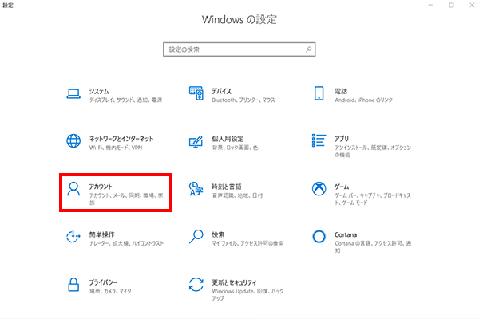
Task: Click the Privacy padlock icon
Action: (73, 285)
